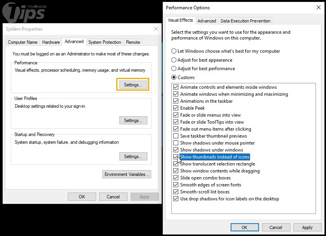Uncheck Fade out menu items after clicking
Screen dimensions: 326x236
click(x=176, y=129)
